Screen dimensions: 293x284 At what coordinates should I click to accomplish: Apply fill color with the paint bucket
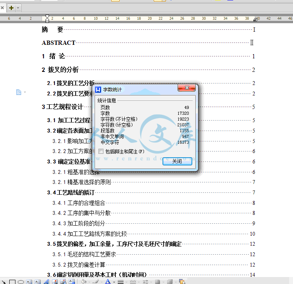tap(84, 282)
